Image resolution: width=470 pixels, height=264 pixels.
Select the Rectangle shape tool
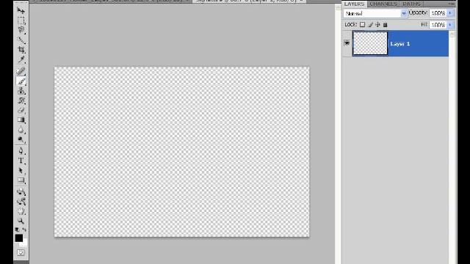21,180
